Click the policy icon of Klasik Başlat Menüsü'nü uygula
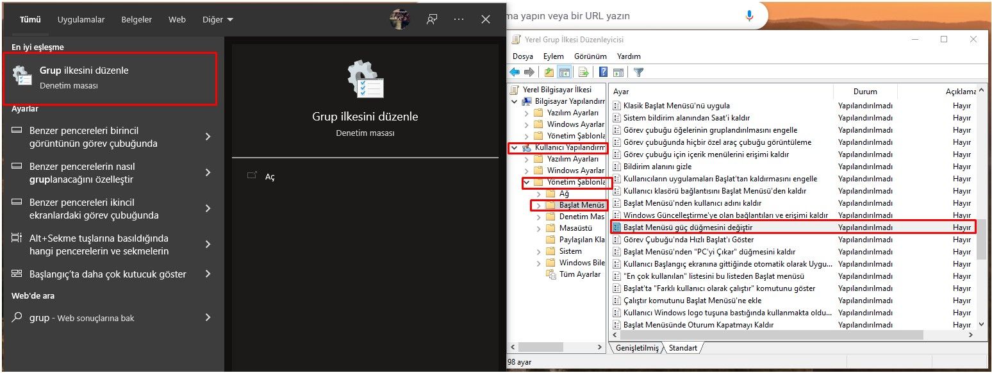Viewport: 992px width, 373px height. tap(616, 106)
